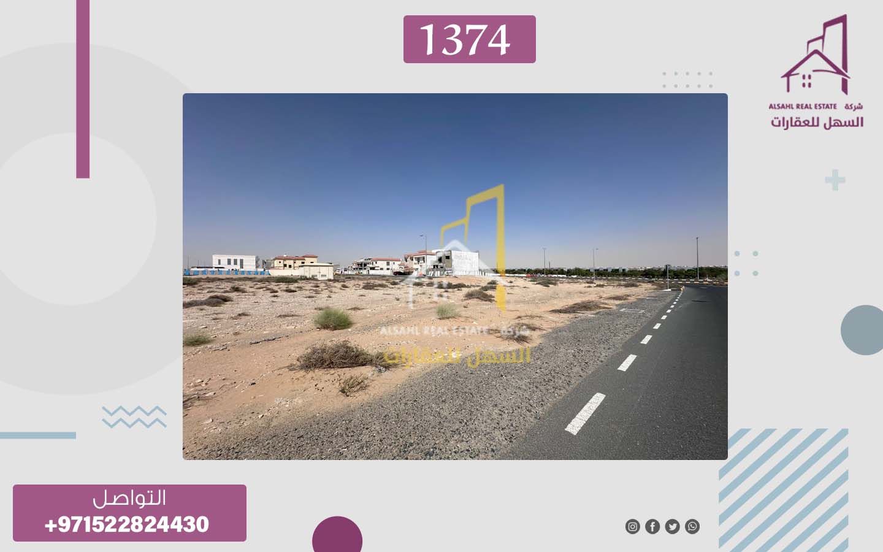Click the blue zigzag wave decoration
The width and height of the screenshot is (883, 552).
134,416
